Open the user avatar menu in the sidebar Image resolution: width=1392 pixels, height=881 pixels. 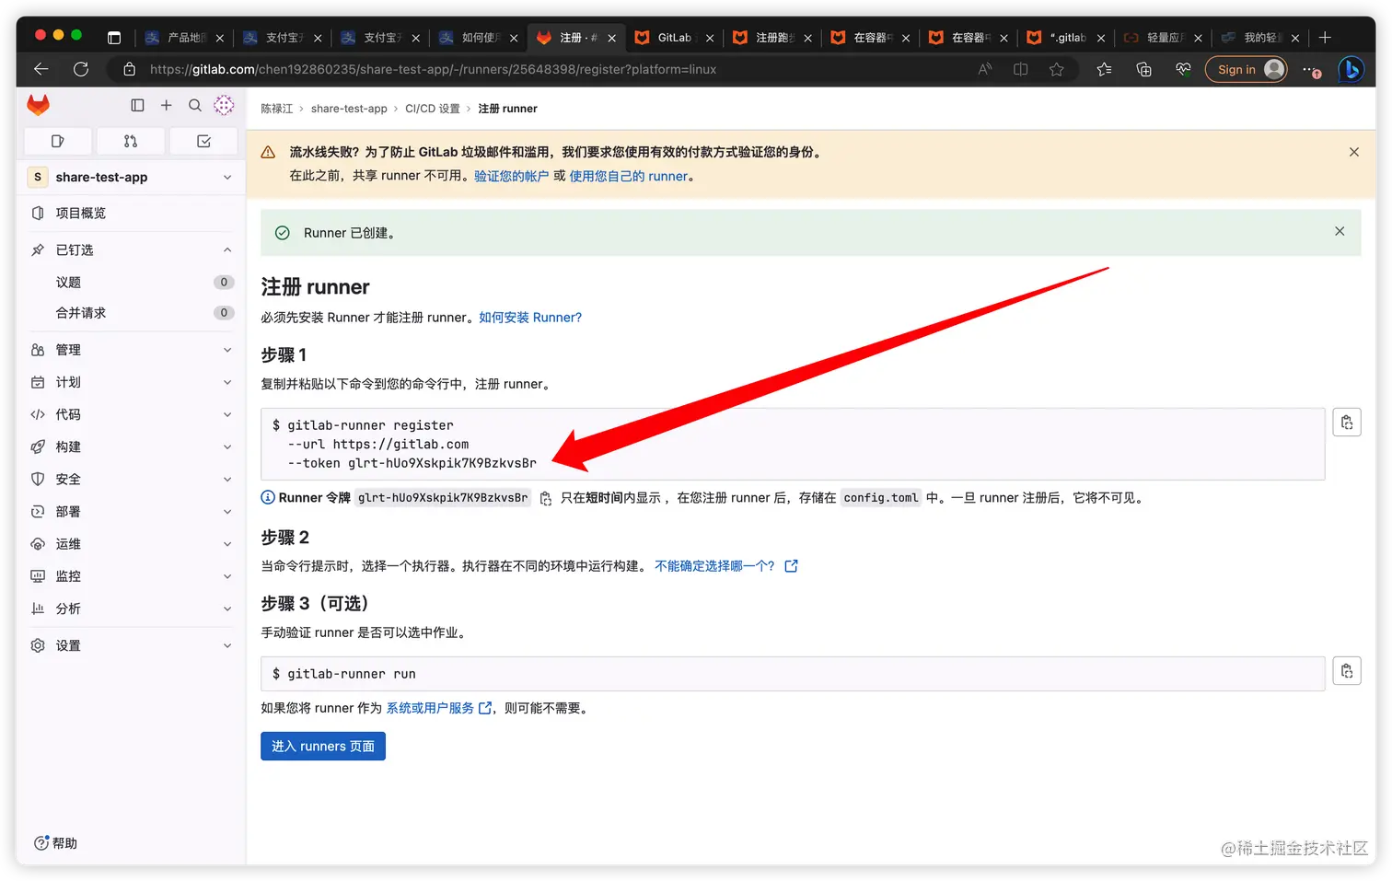pos(224,105)
